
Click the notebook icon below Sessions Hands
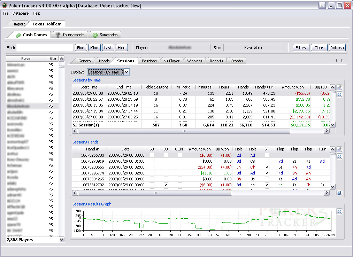click(x=339, y=193)
